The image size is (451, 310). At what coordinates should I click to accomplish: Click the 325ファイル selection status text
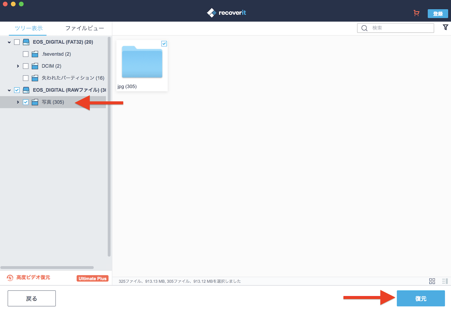tap(180, 281)
